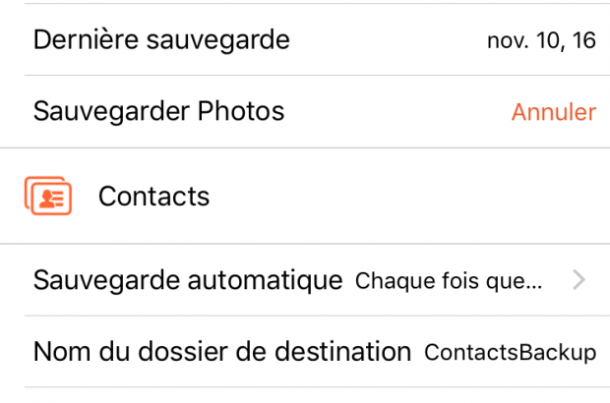
Task: Open the Sauvegarde automatique setting
Action: pos(188,281)
